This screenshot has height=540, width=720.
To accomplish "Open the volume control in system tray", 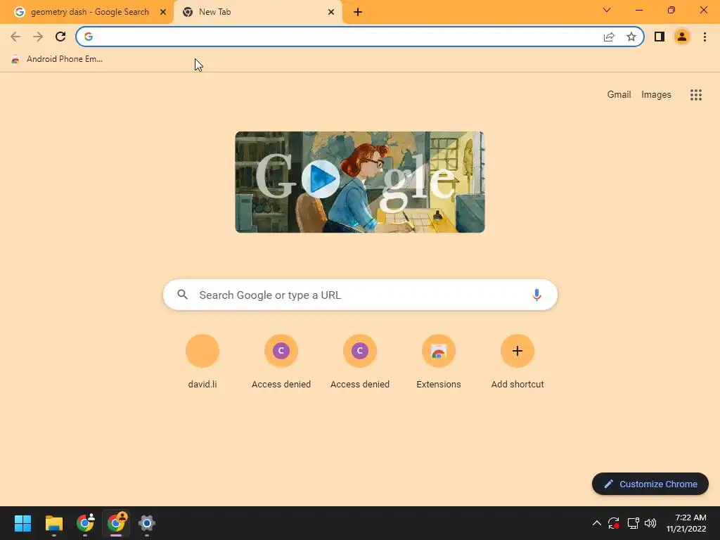I will (x=650, y=523).
